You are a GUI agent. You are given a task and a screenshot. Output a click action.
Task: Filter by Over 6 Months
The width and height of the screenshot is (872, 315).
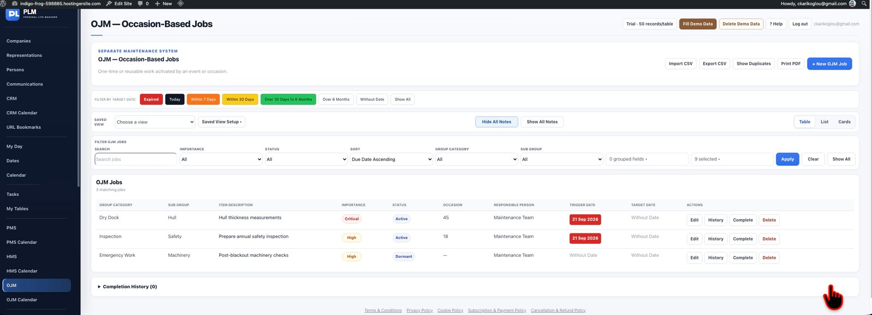[x=336, y=100]
